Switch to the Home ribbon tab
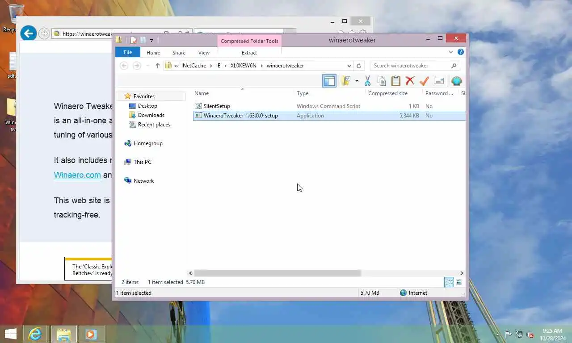Viewport: 572px width, 343px height. [x=153, y=53]
